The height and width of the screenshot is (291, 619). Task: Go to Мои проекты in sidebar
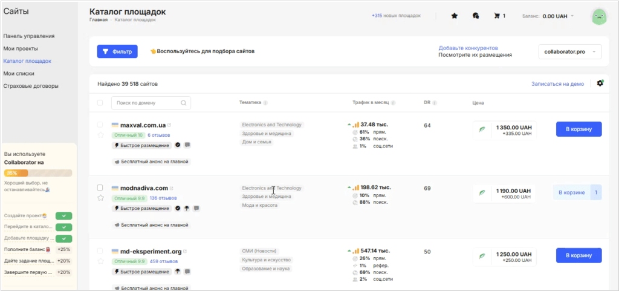[x=21, y=48]
